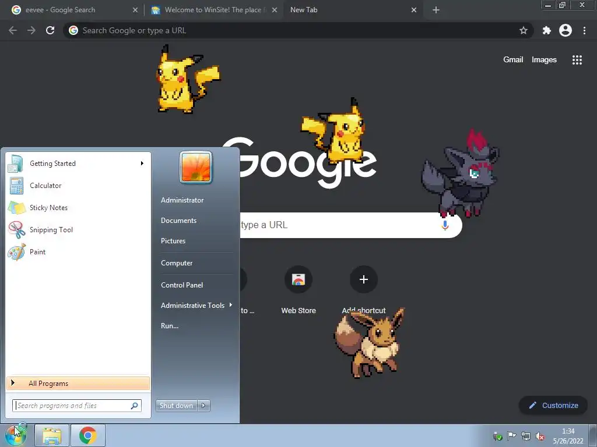Viewport: 597px width, 447px height.
Task: Open the Chrome profile avatar
Action: [x=566, y=30]
